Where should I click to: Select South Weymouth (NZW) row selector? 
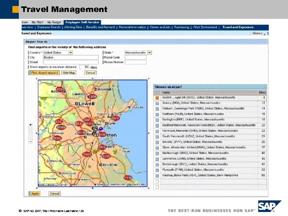157,137
